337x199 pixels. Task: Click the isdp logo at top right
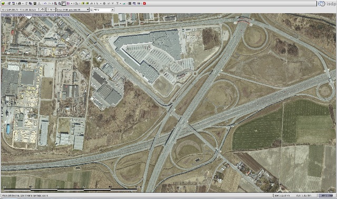[327, 4]
